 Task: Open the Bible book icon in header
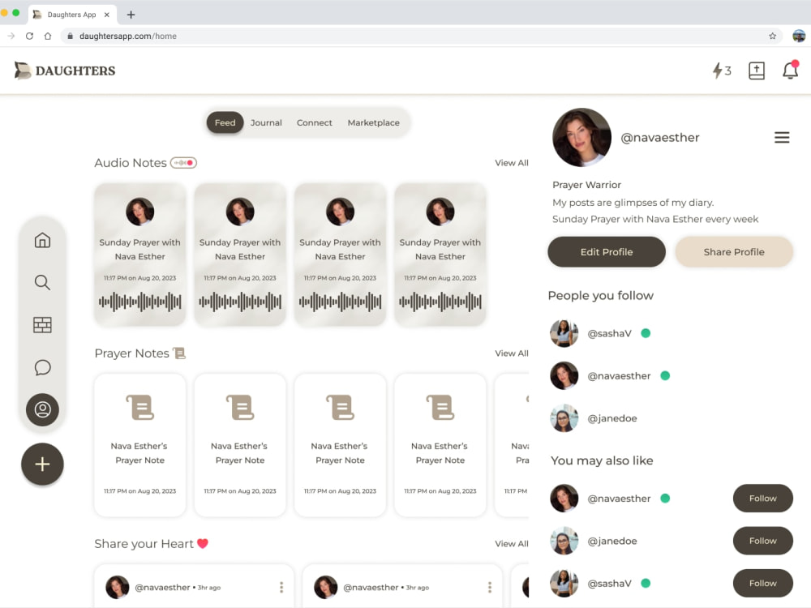pyautogui.click(x=757, y=71)
